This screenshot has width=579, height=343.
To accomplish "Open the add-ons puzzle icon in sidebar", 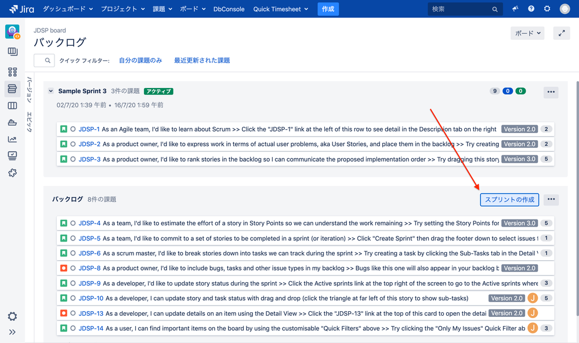I will 12,173.
